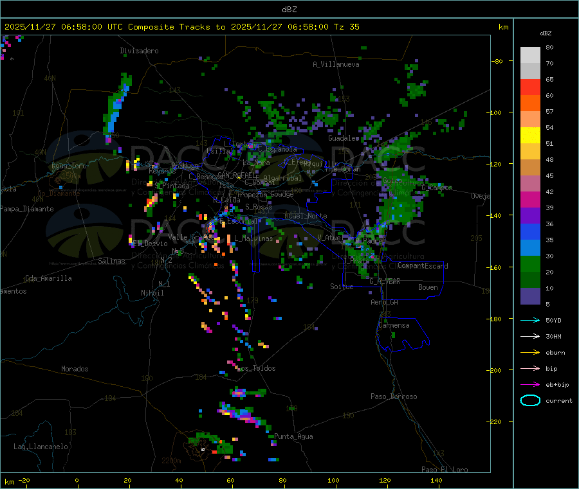Image resolution: width=579 pixels, height=489 pixels.
Task: Click the 120 km horizontal axis tick
Action: (385, 480)
